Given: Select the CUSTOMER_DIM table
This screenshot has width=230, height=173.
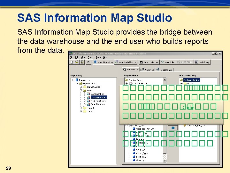Looking at the screenshot, I should 140,83.
